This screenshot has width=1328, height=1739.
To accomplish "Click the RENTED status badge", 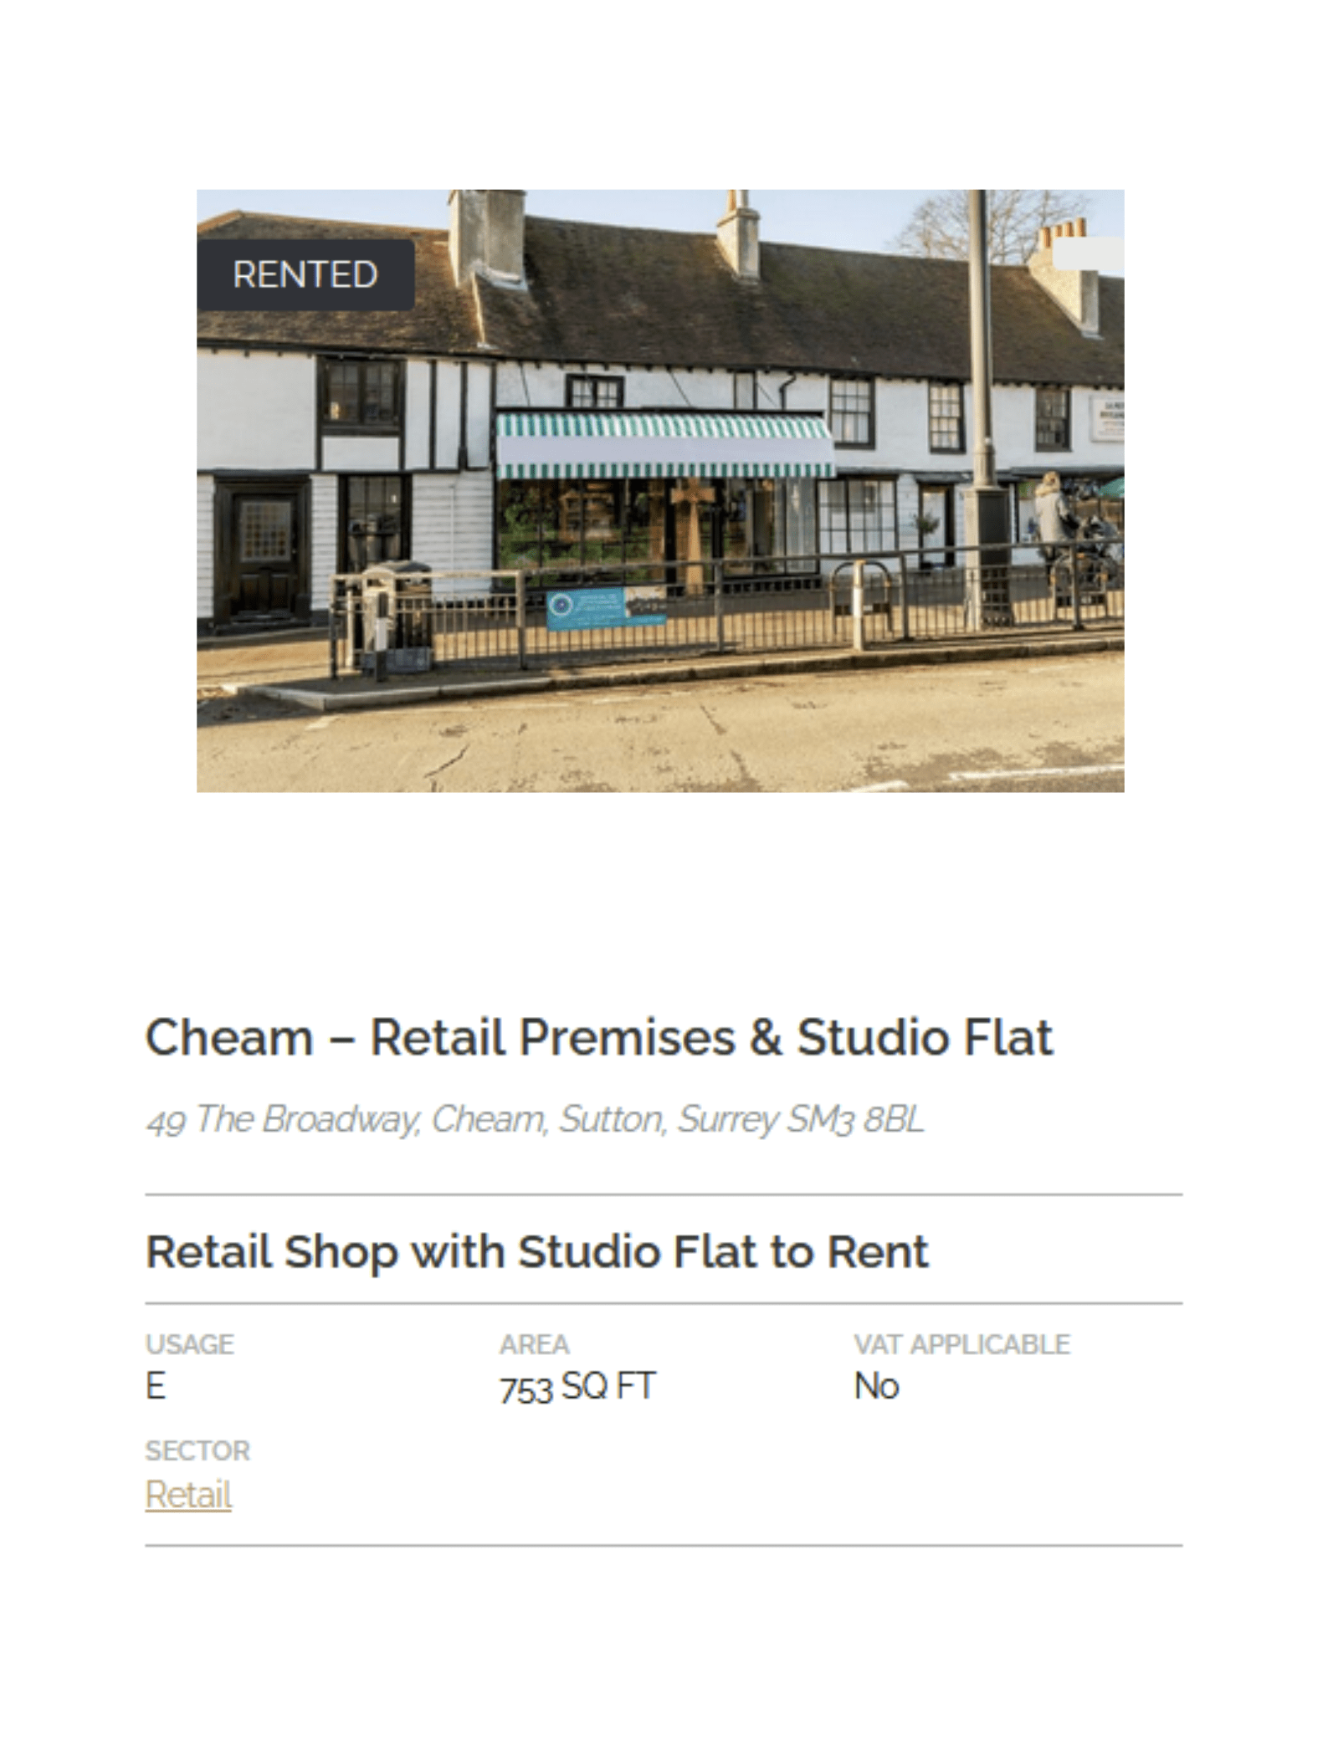I will [305, 274].
